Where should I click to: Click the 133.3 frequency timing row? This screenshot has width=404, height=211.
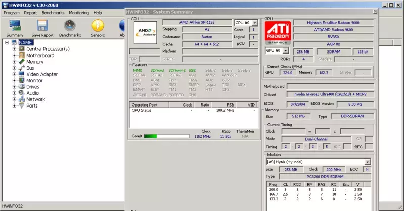(319, 199)
